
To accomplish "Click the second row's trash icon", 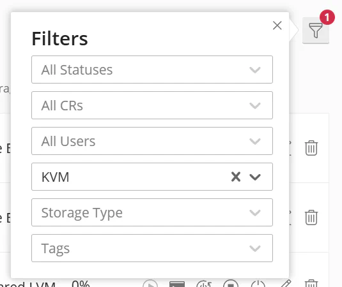I will pyautogui.click(x=311, y=217).
